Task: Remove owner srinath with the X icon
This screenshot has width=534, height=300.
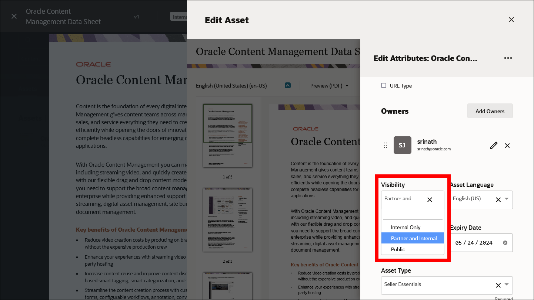Action: [507, 145]
